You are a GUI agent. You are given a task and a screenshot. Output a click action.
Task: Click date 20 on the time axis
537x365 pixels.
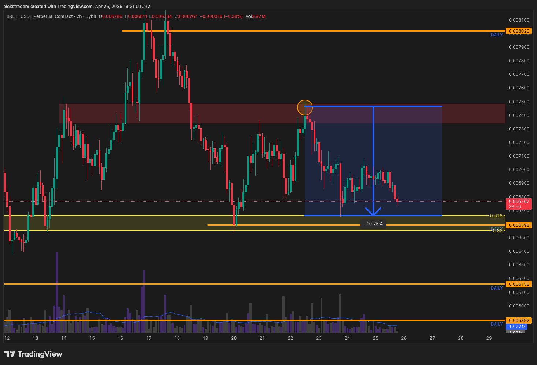[x=234, y=338]
